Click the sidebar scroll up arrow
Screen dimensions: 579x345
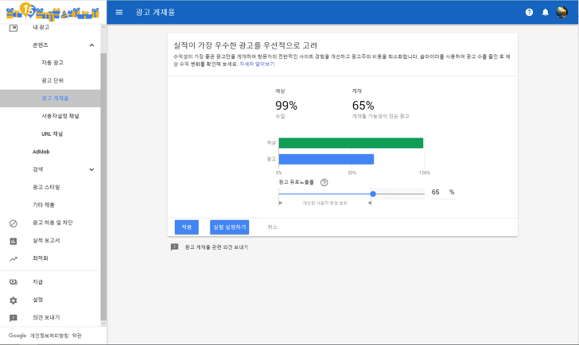point(103,27)
